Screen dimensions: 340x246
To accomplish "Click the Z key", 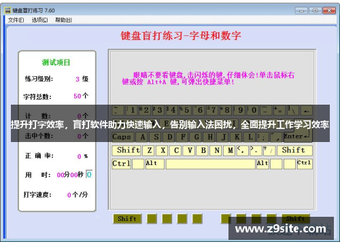I will [x=149, y=150].
